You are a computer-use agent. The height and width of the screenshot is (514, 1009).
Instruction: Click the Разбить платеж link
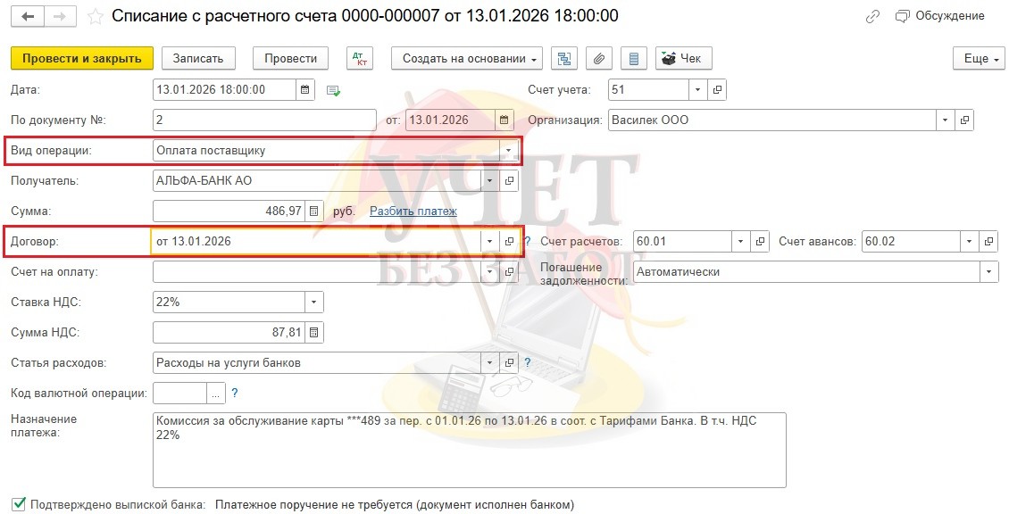[x=413, y=211]
